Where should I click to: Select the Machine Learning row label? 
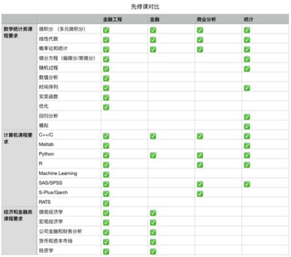pos(58,173)
